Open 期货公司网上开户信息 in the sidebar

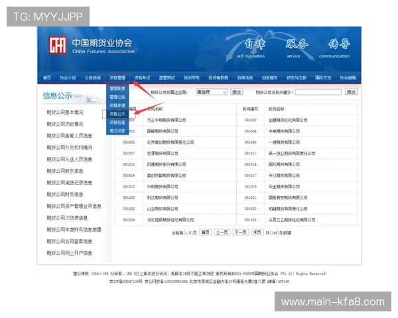tap(70, 253)
